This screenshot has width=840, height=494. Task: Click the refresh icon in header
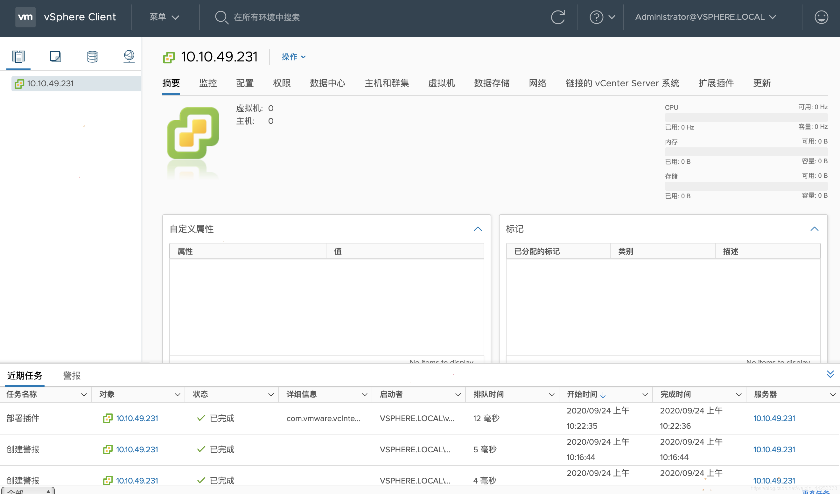click(558, 17)
